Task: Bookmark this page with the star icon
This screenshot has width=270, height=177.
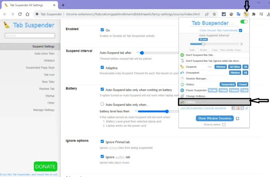Action: [x=214, y=14]
